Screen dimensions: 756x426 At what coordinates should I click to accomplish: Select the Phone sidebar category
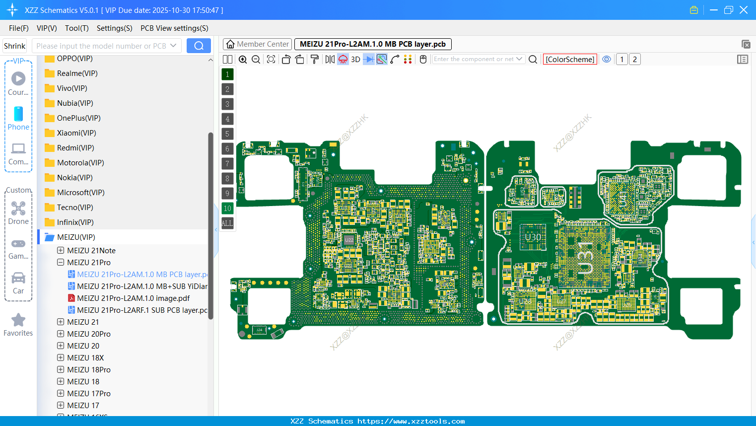click(18, 118)
